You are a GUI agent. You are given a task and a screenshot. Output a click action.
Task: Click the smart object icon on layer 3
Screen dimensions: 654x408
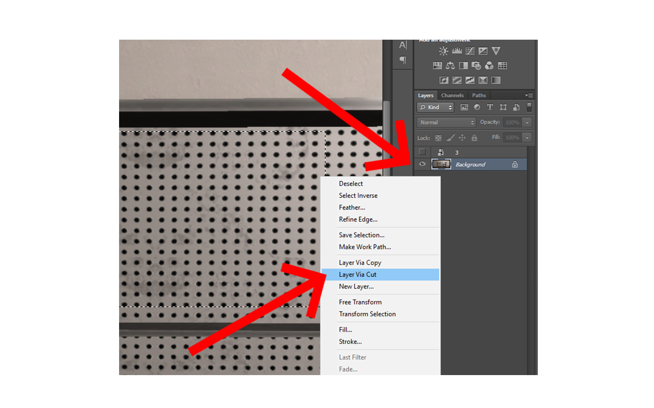pyautogui.click(x=441, y=152)
